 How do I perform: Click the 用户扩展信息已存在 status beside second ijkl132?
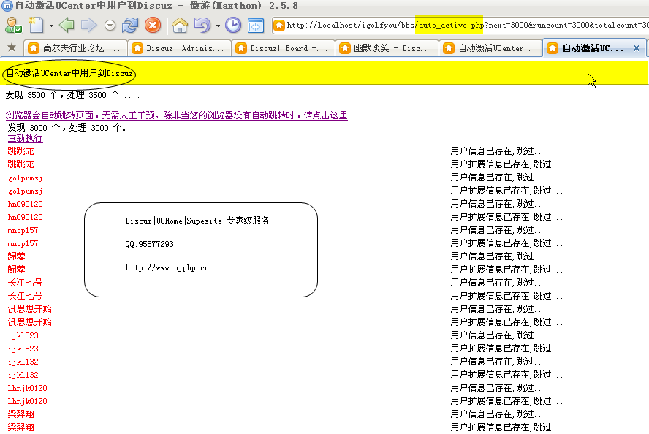506,376
